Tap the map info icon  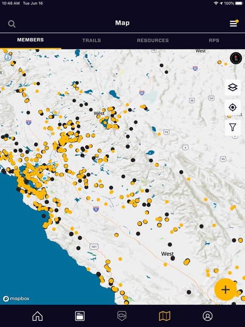point(8,57)
